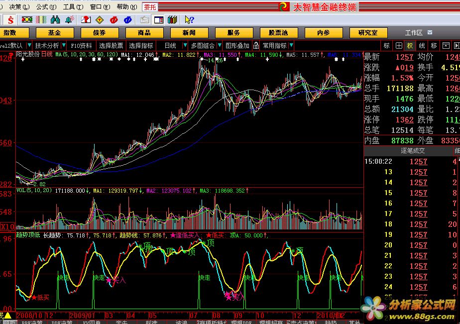The height and width of the screenshot is (324, 460).
Task: Click the striped bars toolbar icon
Action: point(41,19)
